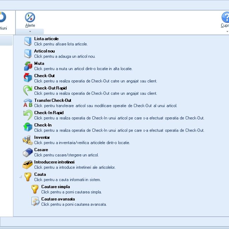Click the Cauta funnel icon
The image size is (229, 229).
(28, 177)
